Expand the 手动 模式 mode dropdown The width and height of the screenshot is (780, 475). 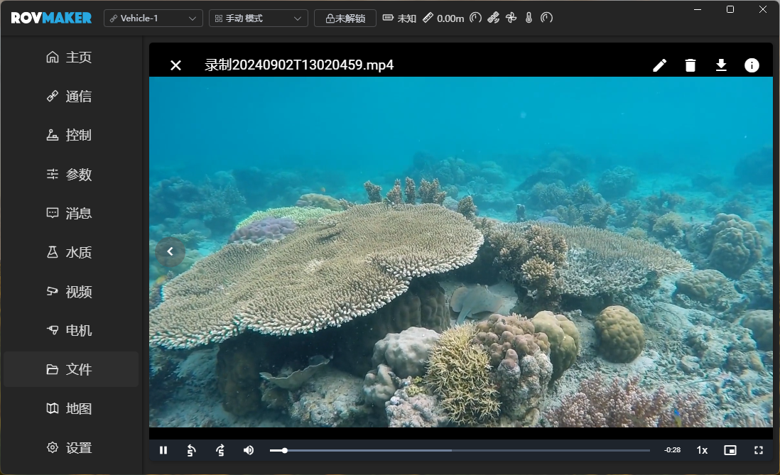(259, 18)
